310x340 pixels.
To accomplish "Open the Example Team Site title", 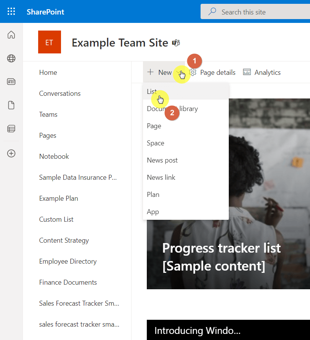I will click(120, 43).
